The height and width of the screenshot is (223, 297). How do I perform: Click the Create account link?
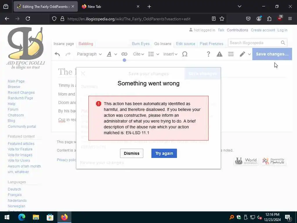click(x=263, y=30)
